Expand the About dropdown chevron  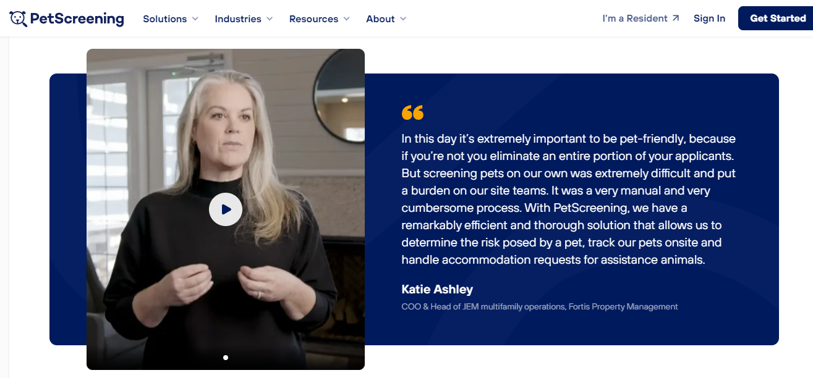click(x=403, y=19)
